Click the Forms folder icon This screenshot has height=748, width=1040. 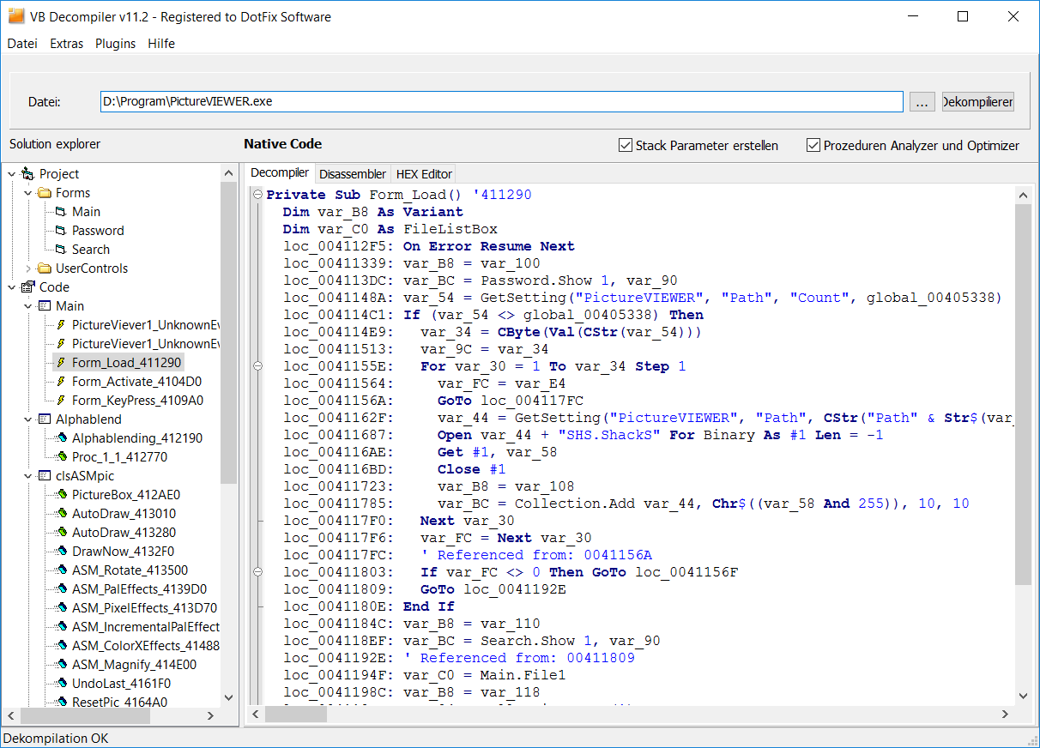click(44, 193)
